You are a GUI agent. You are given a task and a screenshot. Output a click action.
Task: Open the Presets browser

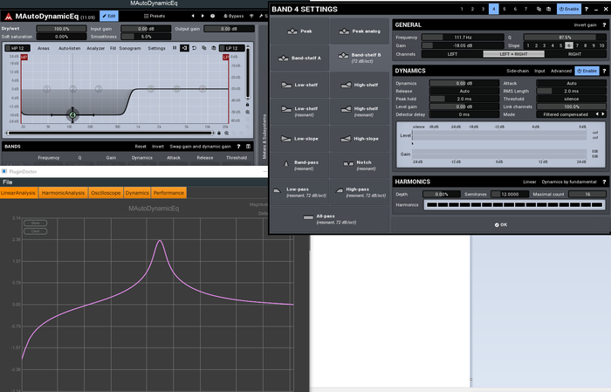click(154, 16)
